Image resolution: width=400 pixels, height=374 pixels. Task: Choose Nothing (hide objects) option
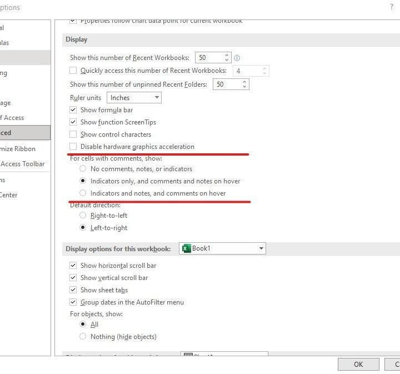[x=83, y=337]
